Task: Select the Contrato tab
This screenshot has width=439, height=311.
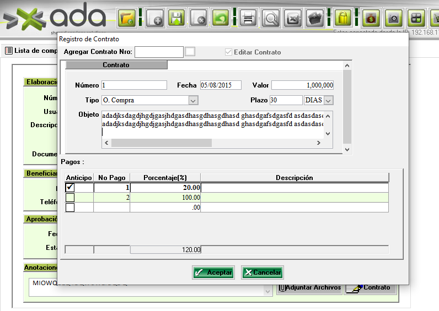Action: [x=116, y=65]
